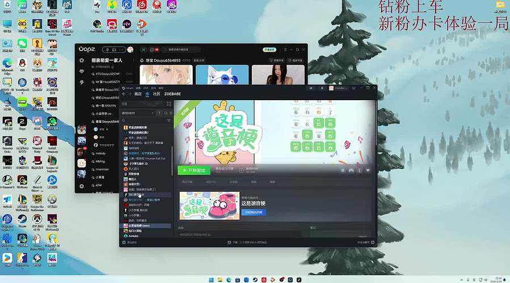Open the games and software dropdown in Steam

point(138,113)
